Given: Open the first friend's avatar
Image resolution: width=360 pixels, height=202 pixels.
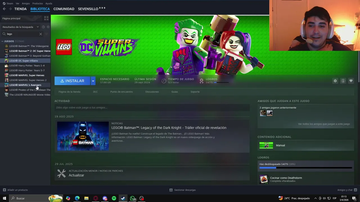Looking at the screenshot, I should [263, 113].
